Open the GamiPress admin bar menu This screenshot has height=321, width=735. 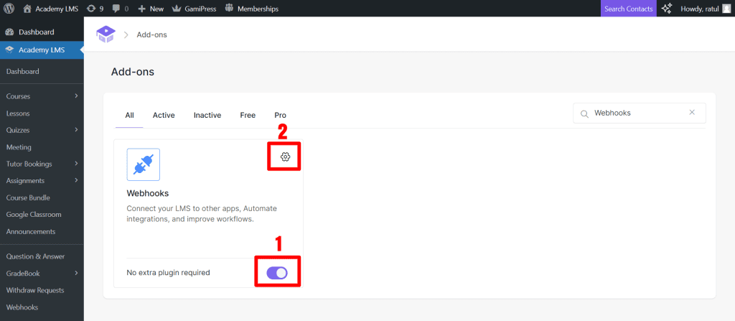click(194, 9)
